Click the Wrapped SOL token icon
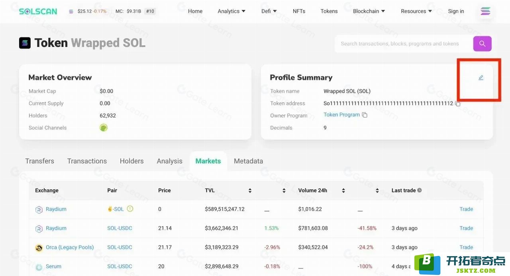The height and width of the screenshot is (276, 510). (25, 43)
